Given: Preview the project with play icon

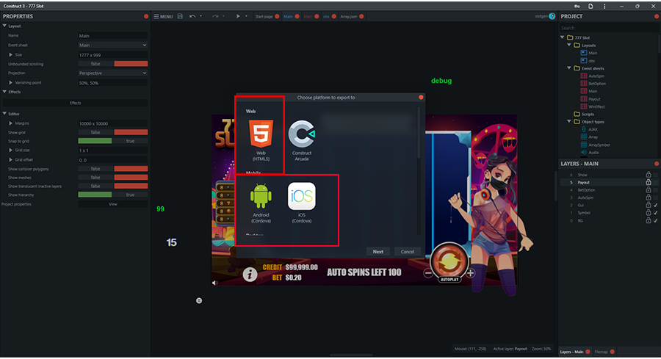Looking at the screenshot, I should (x=238, y=16).
